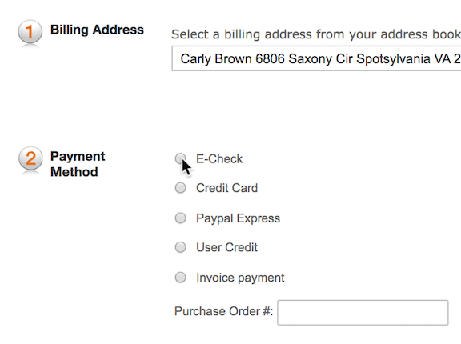Select the E-Check radio button
The image size is (461, 344).
pyautogui.click(x=181, y=158)
